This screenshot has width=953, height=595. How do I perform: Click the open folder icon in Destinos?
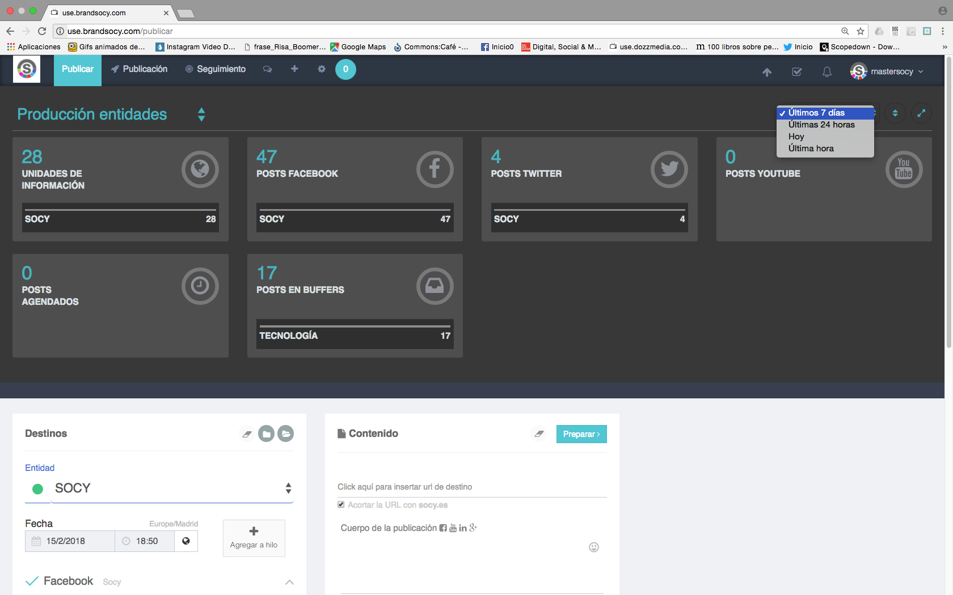285,433
